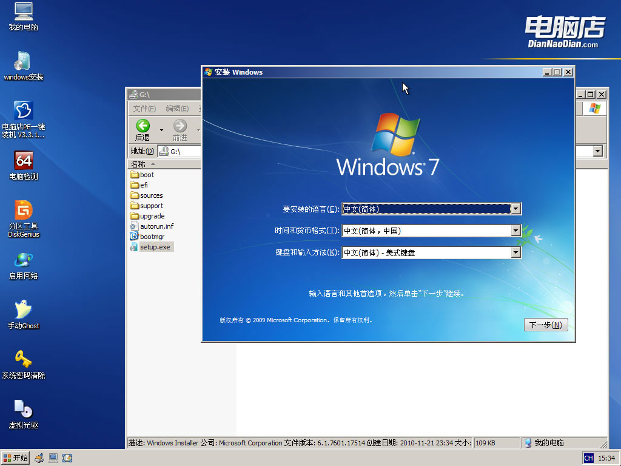
Task: Click the 后退 back toolbar button
Action: coord(143,129)
